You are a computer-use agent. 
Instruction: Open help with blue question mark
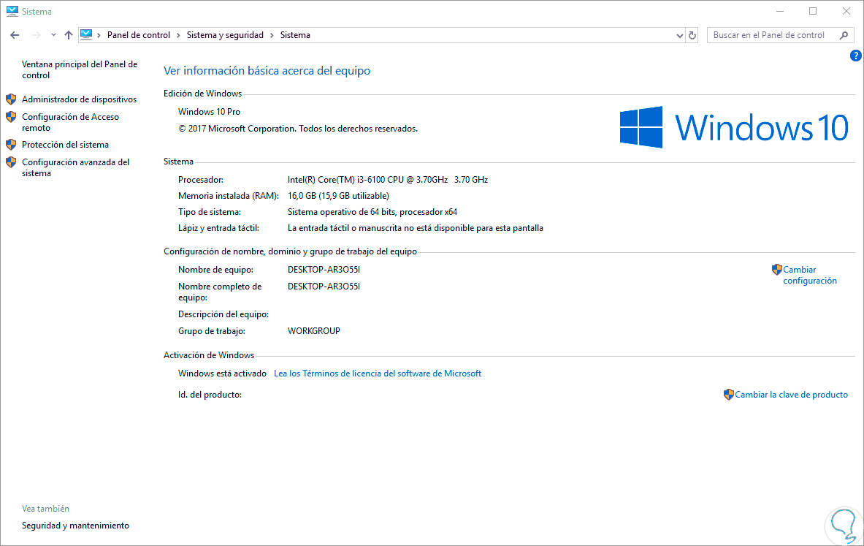tap(856, 56)
